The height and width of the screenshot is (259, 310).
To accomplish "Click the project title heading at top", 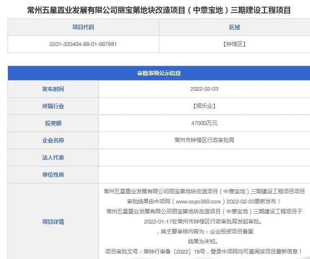I will coord(159,10).
